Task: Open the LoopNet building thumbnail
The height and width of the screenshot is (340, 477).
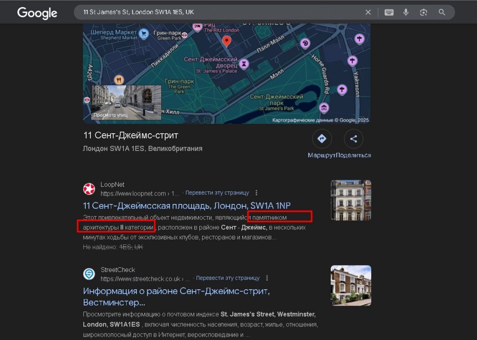Action: coord(351,200)
